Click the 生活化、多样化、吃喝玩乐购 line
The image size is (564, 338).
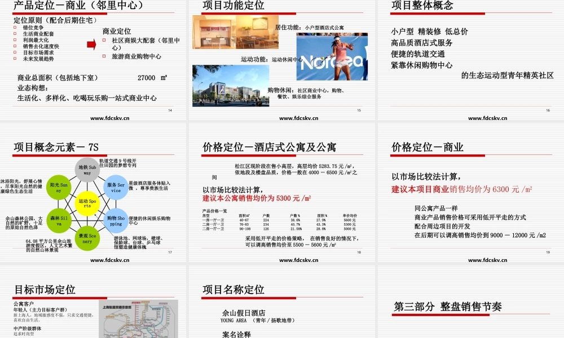(87, 98)
